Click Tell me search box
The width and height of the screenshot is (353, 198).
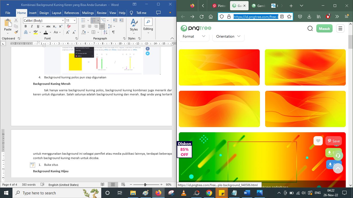[141, 13]
